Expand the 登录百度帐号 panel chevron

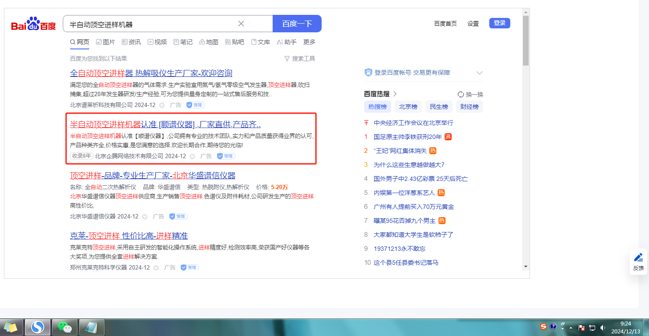(x=479, y=73)
